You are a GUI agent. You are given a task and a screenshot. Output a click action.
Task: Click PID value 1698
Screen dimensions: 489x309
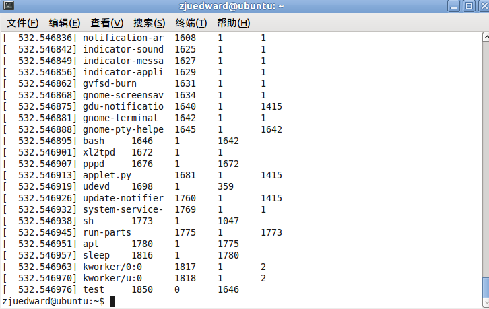pyautogui.click(x=142, y=186)
